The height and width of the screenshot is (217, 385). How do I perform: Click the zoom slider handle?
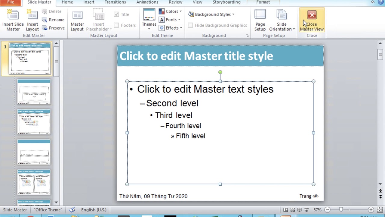[341, 210]
